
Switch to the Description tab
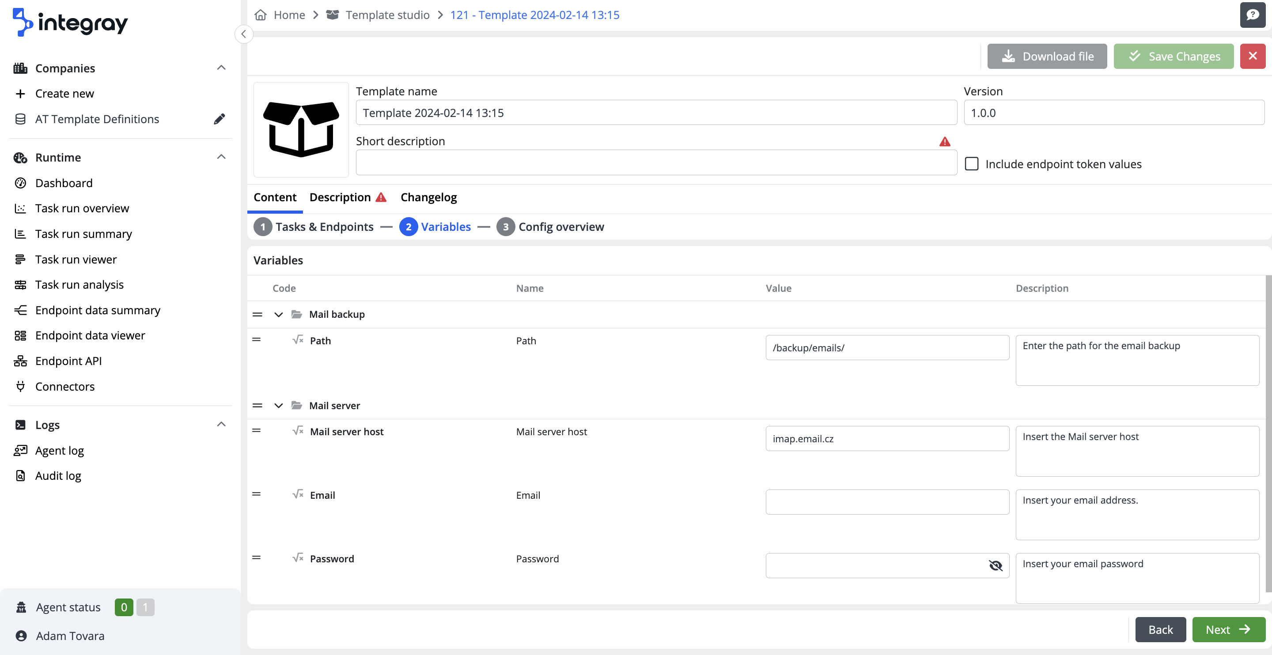point(340,197)
